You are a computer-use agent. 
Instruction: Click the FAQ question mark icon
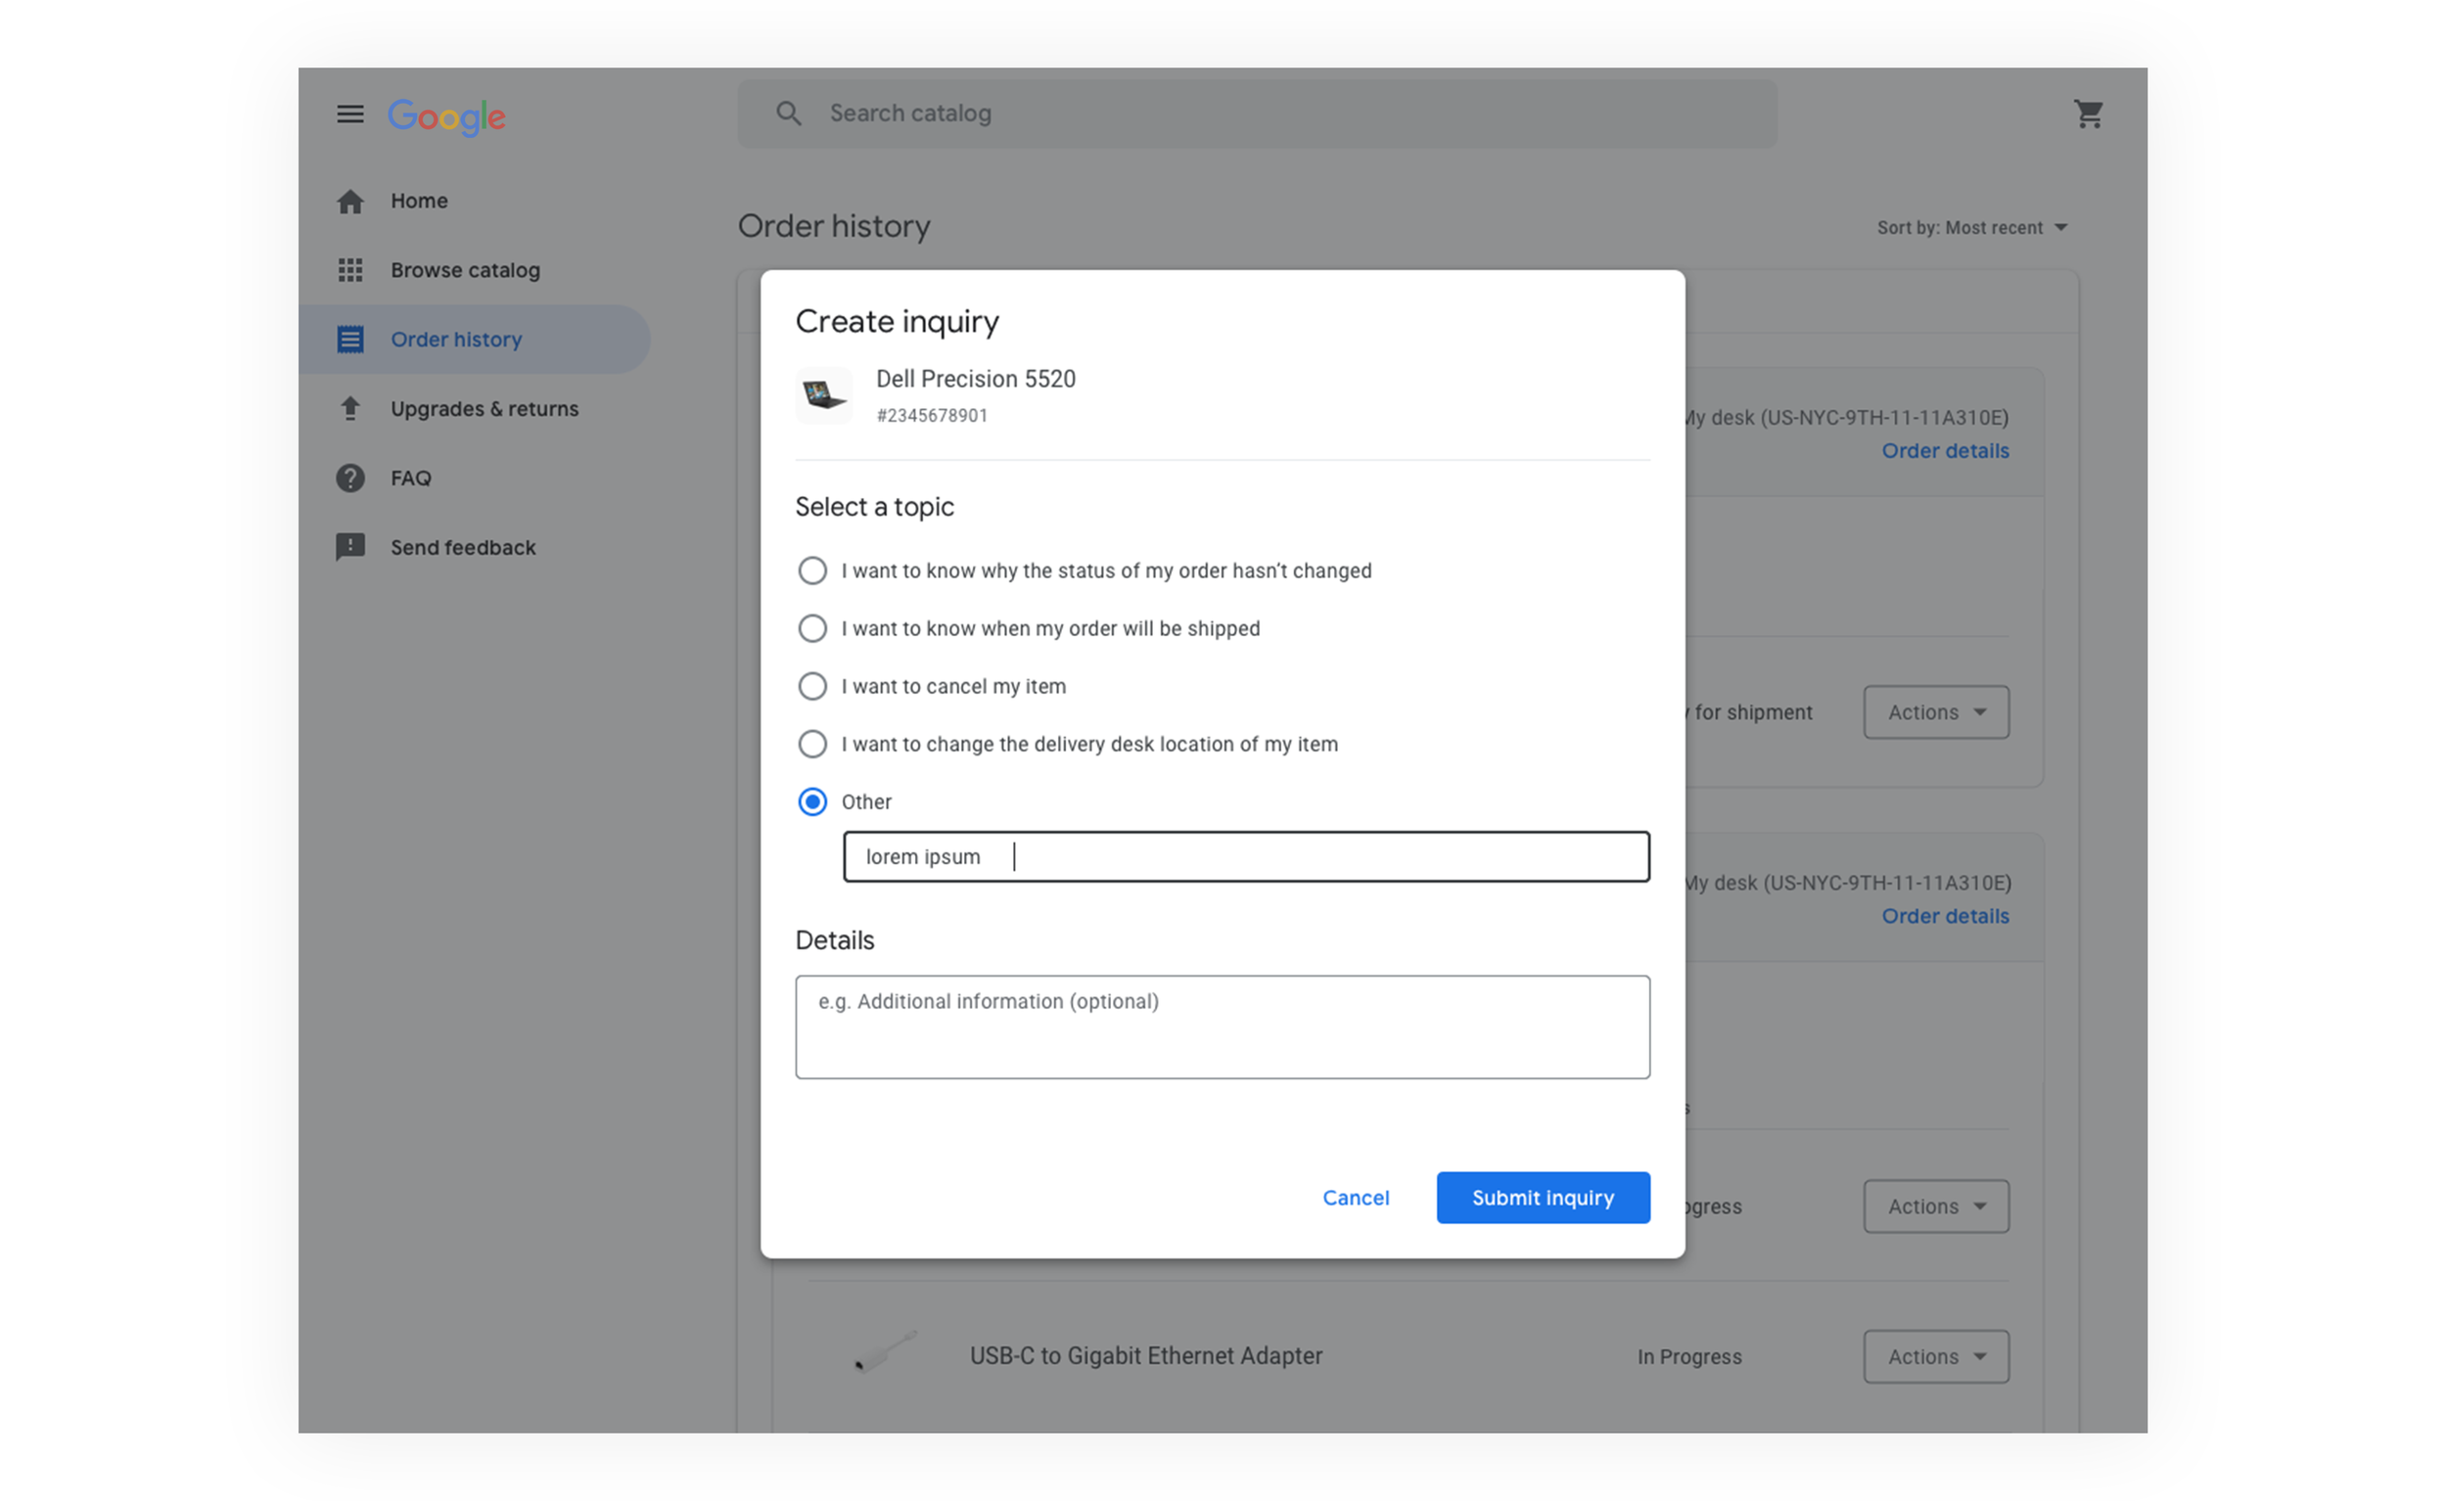pyautogui.click(x=349, y=478)
